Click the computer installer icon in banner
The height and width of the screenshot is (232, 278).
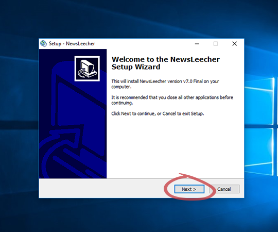click(87, 69)
